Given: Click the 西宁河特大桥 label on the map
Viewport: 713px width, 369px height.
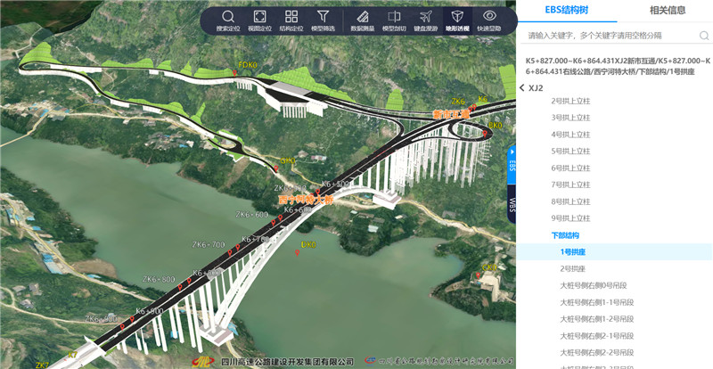Looking at the screenshot, I should (304, 200).
